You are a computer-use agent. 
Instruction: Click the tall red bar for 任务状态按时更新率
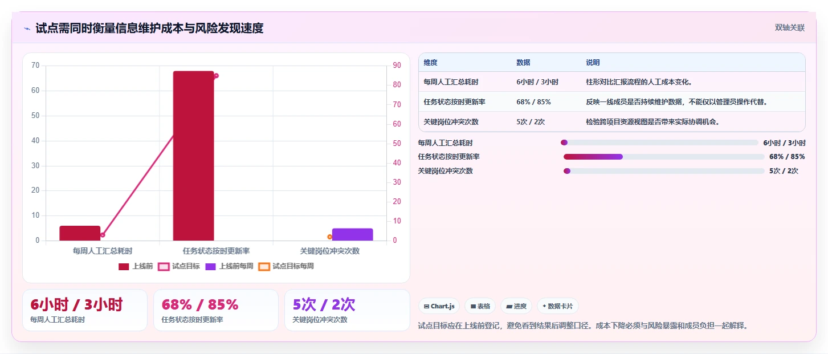pyautogui.click(x=193, y=156)
